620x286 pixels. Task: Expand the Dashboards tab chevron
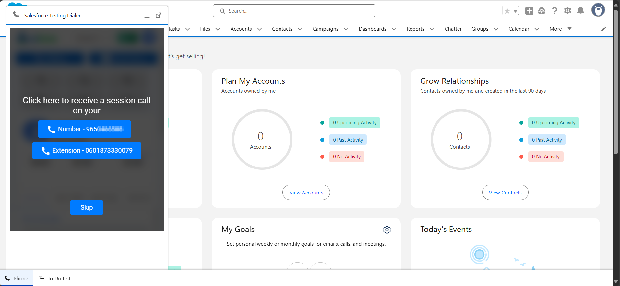pos(394,29)
